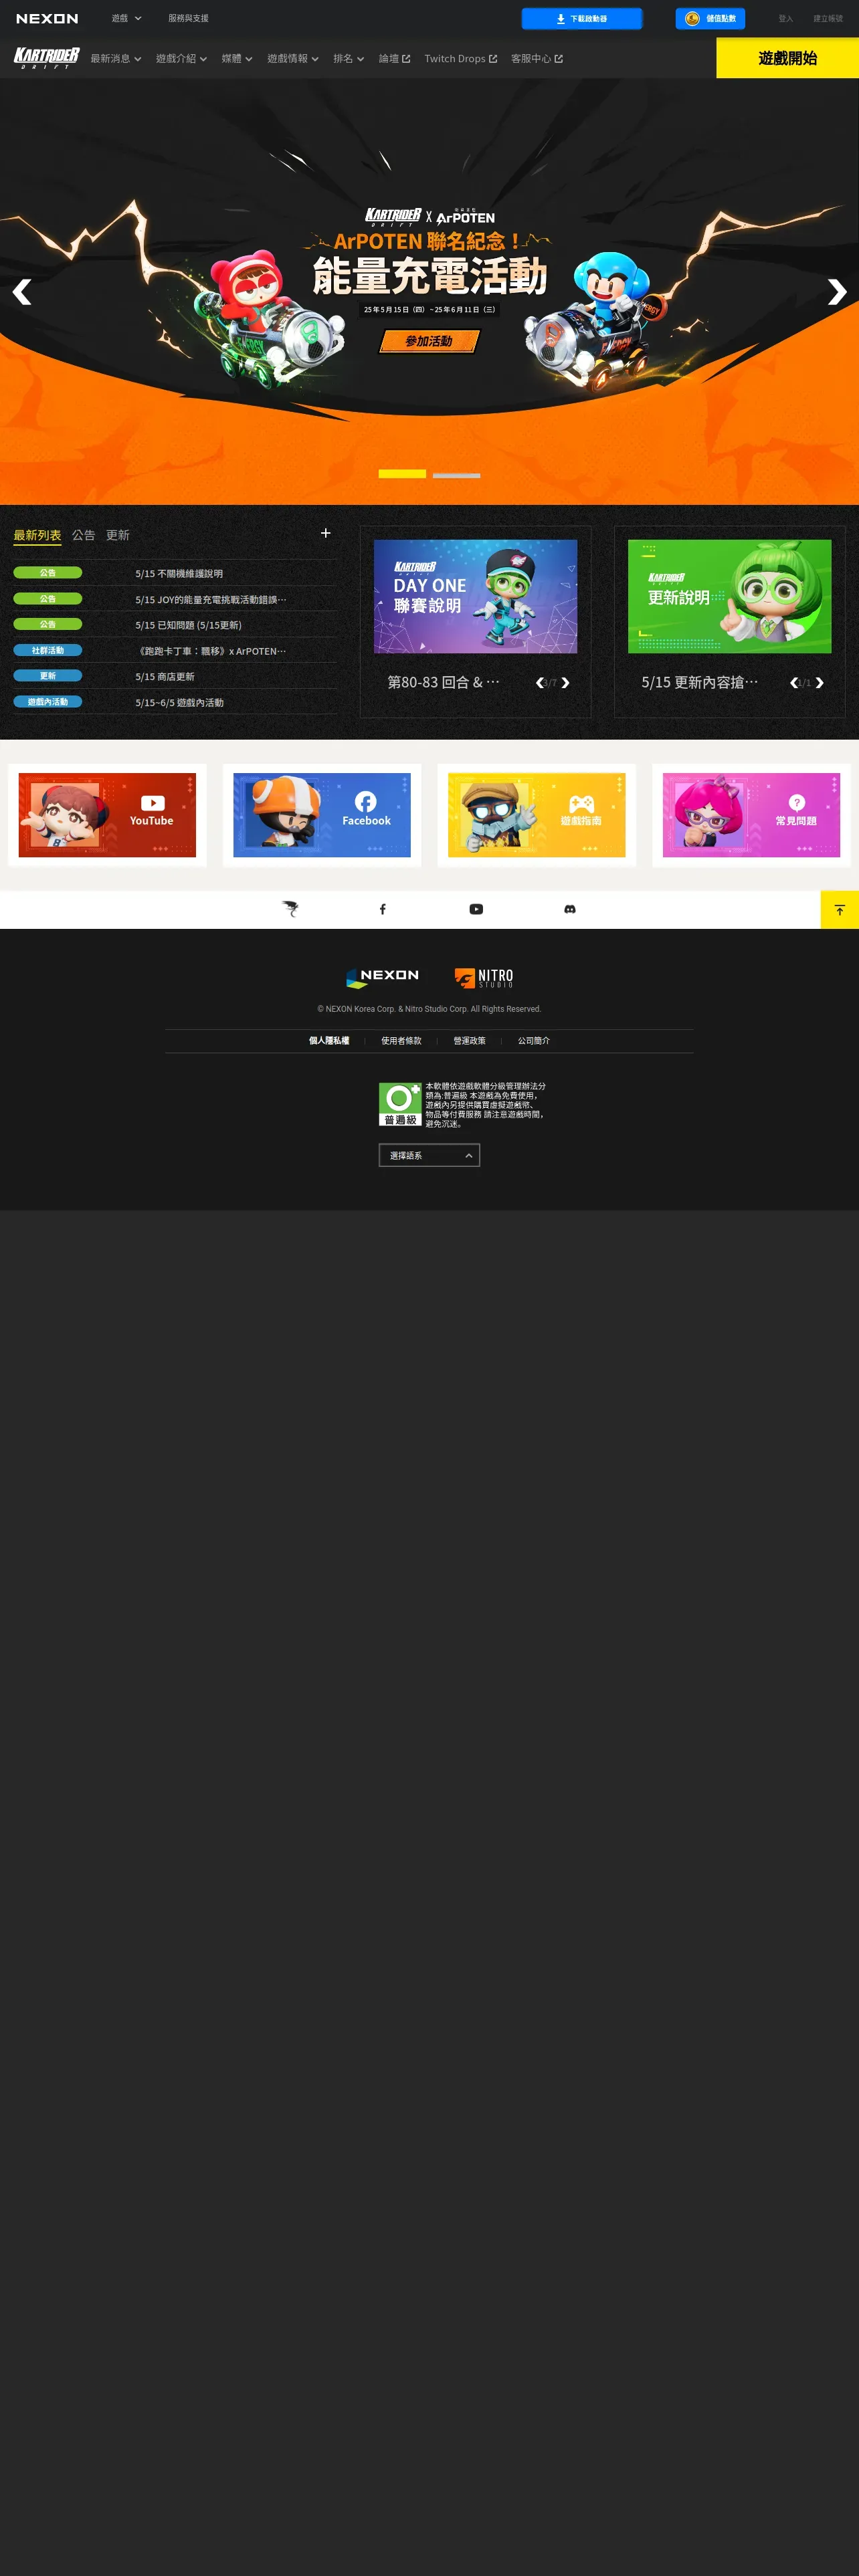This screenshot has width=859, height=2576.
Task: Expand the 遊戲情報 navigation menu
Action: click(x=293, y=58)
